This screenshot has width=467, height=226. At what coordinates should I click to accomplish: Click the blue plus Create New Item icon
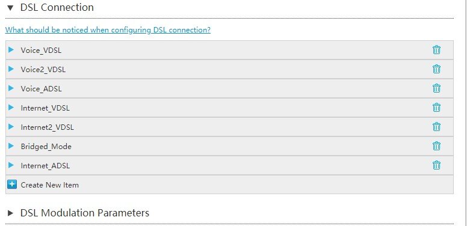pyautogui.click(x=12, y=185)
